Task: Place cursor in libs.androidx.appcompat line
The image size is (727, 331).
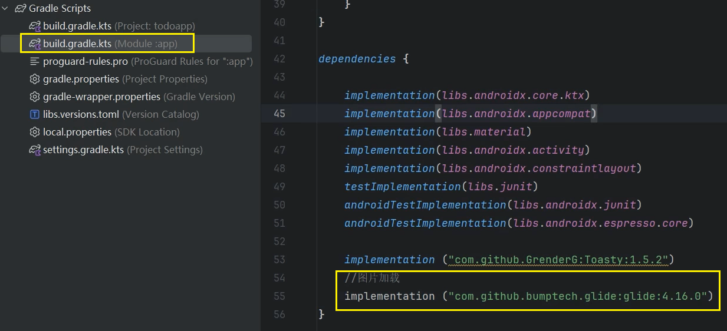Action: [516, 114]
